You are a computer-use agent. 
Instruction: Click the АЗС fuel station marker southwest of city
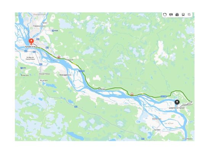pos(23,68)
